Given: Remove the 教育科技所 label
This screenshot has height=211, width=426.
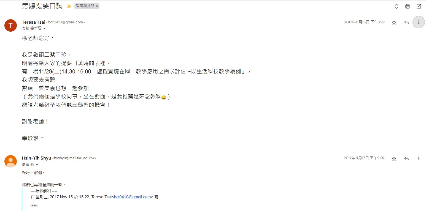Looking at the screenshot, I should 97,6.
